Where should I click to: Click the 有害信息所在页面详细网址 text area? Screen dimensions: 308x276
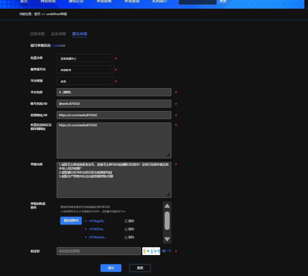click(x=114, y=141)
